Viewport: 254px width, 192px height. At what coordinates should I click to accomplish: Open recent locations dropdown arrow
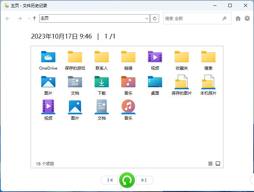coord(29,19)
